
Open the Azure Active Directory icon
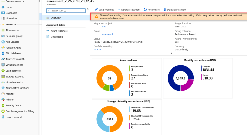3,88
